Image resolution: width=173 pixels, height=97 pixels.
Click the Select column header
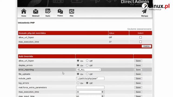141,33
